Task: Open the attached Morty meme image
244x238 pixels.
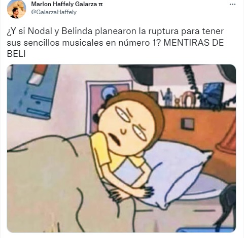Action: coord(121,148)
